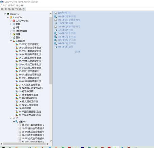Open the 文件(F) menu
154x148 pixels.
[x=4, y=5]
